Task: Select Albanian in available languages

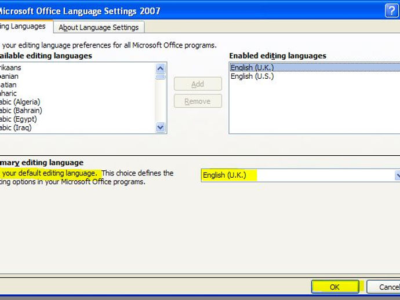Action: (x=77, y=76)
